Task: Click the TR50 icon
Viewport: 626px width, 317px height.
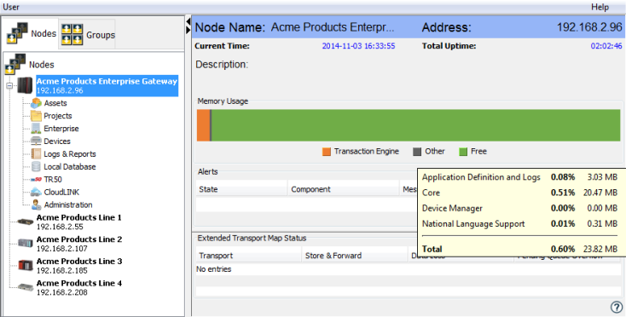Action: click(36, 180)
